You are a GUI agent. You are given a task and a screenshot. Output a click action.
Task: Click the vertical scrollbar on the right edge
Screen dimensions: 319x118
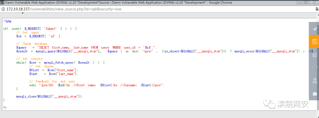pos(318,65)
